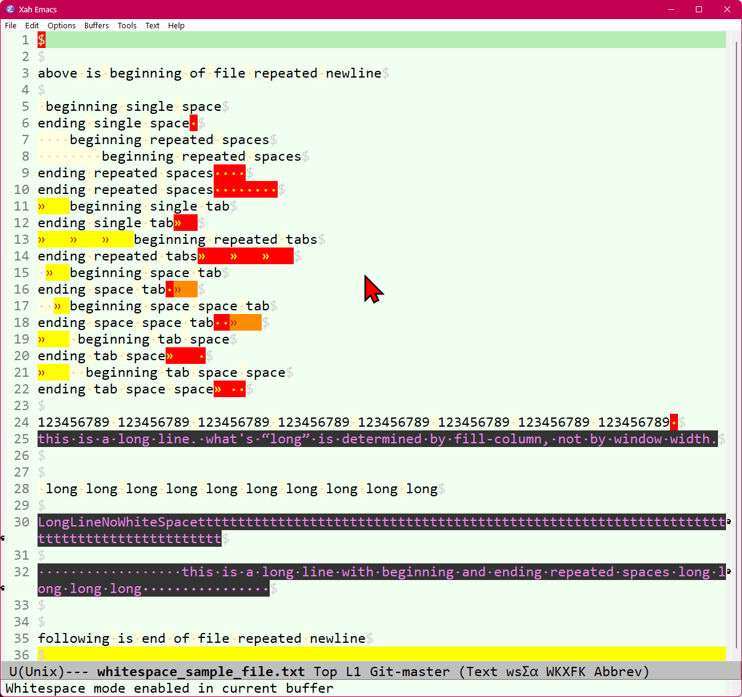Open the Tools menu

127,25
